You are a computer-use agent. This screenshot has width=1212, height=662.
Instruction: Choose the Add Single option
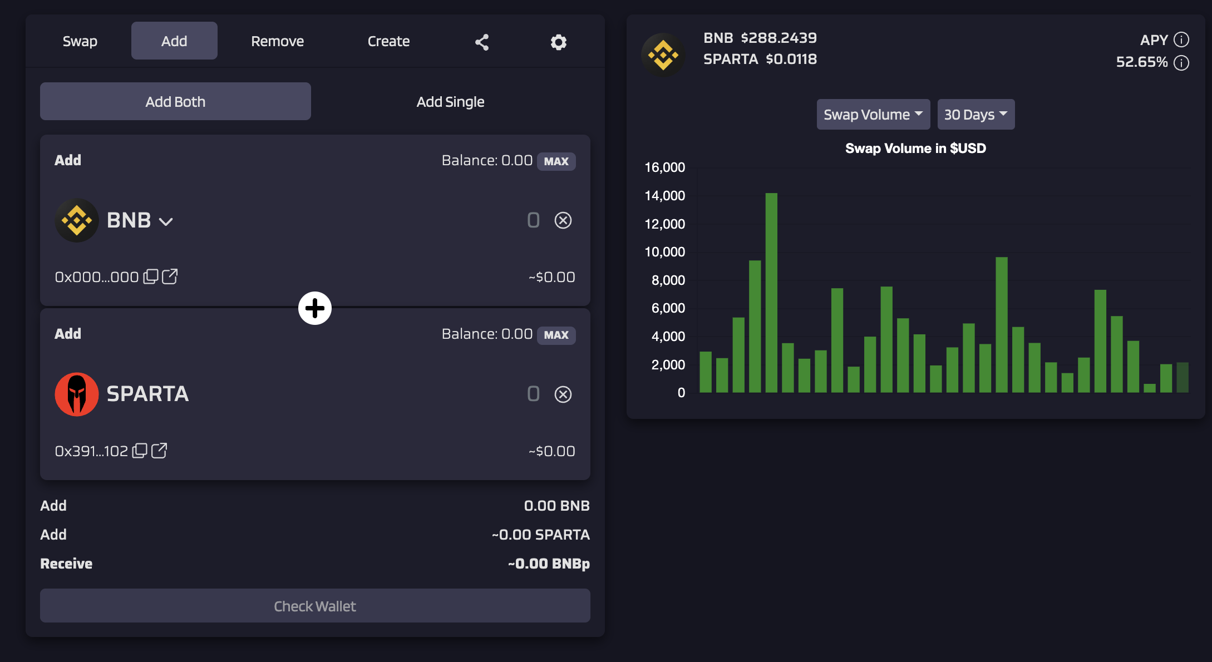point(451,101)
